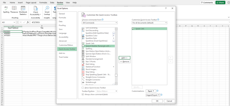
Task: Select Speech Bubble: Rectangle command
Action: point(98,46)
